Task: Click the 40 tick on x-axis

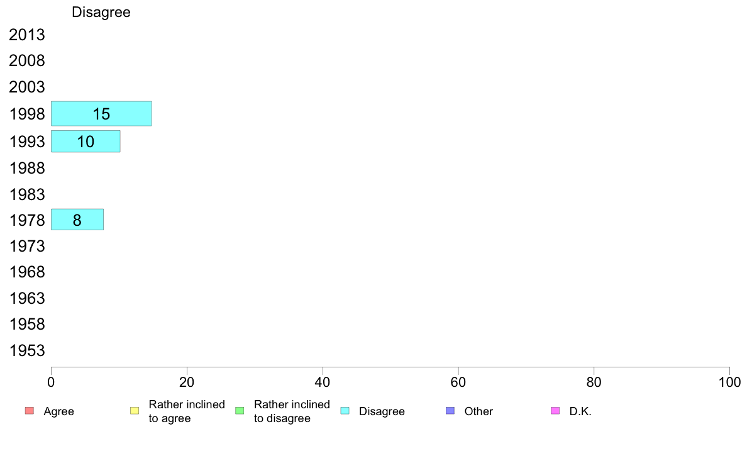Action: click(x=323, y=382)
